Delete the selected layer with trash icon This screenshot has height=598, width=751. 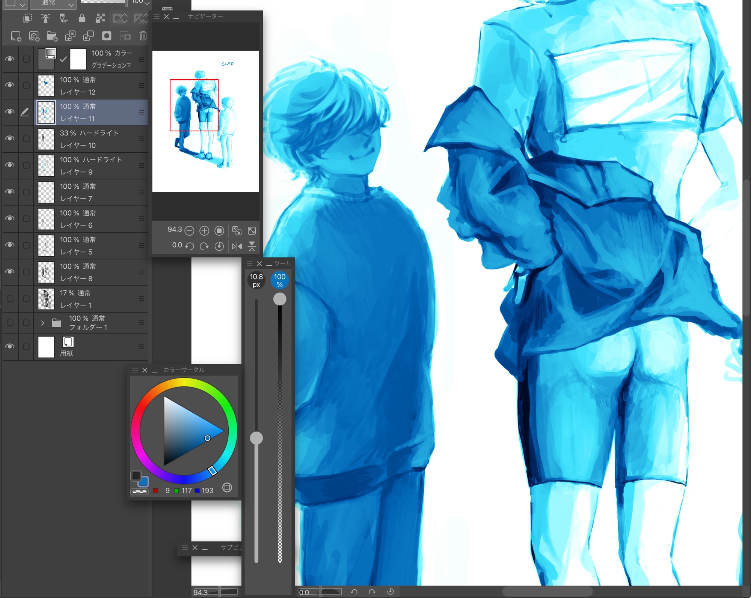tap(143, 36)
